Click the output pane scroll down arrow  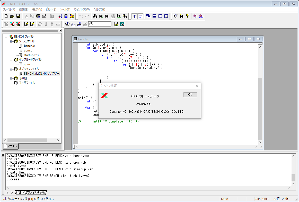[294, 183]
